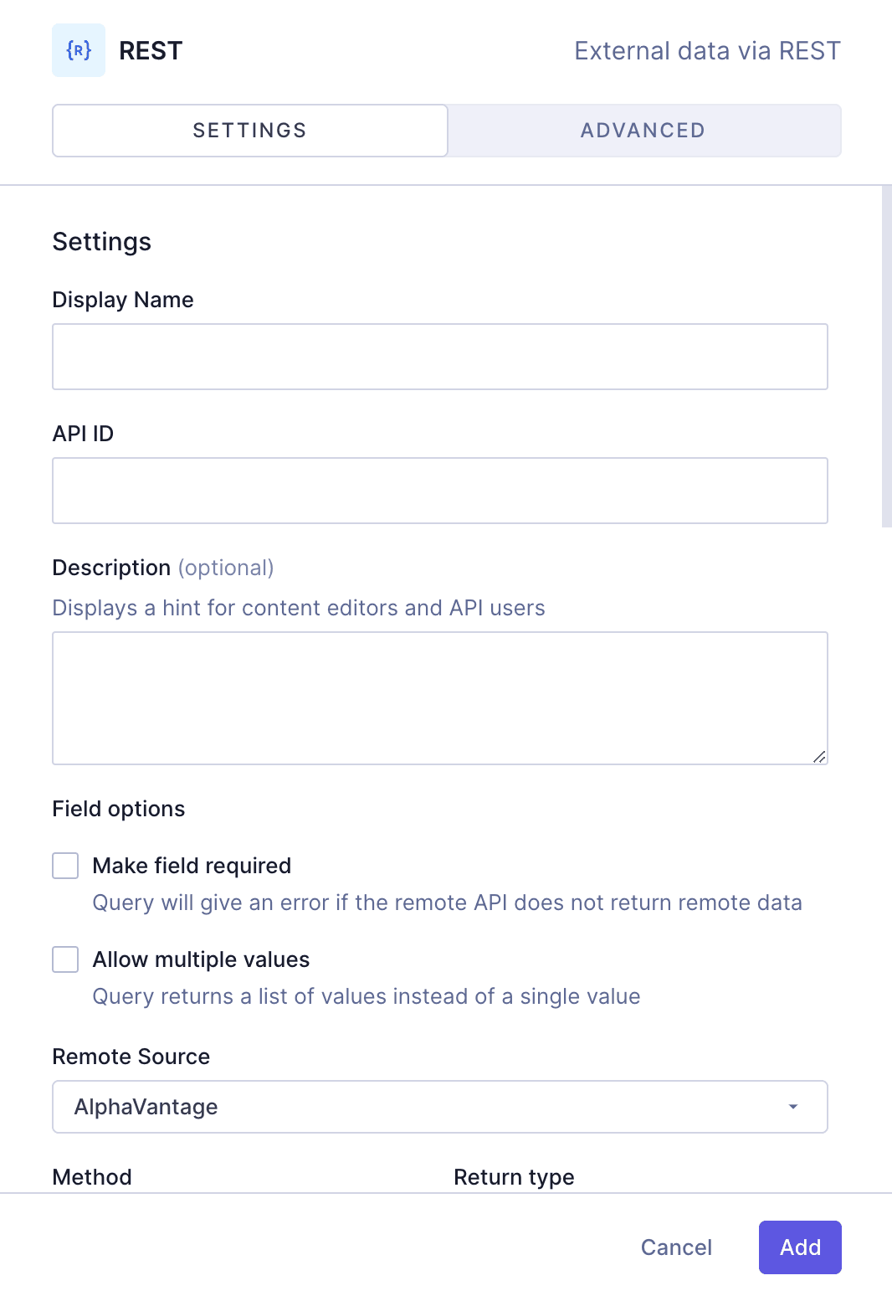The height and width of the screenshot is (1296, 892).
Task: Click the Method label
Action: coord(92,1177)
